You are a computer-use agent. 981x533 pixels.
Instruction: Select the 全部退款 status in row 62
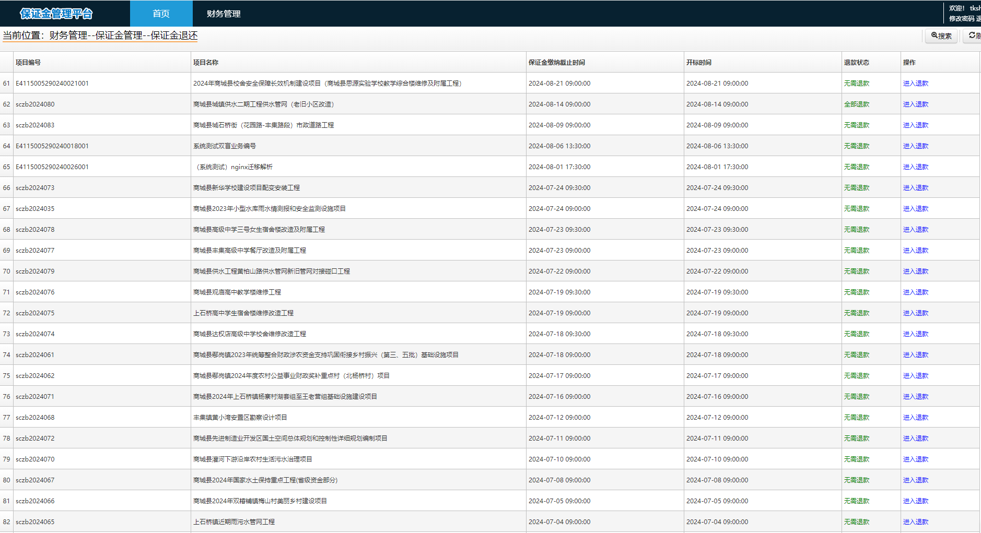(x=857, y=104)
